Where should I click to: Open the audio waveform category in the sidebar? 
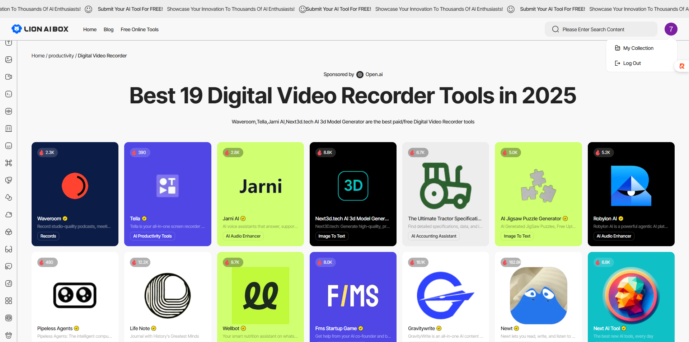9,111
